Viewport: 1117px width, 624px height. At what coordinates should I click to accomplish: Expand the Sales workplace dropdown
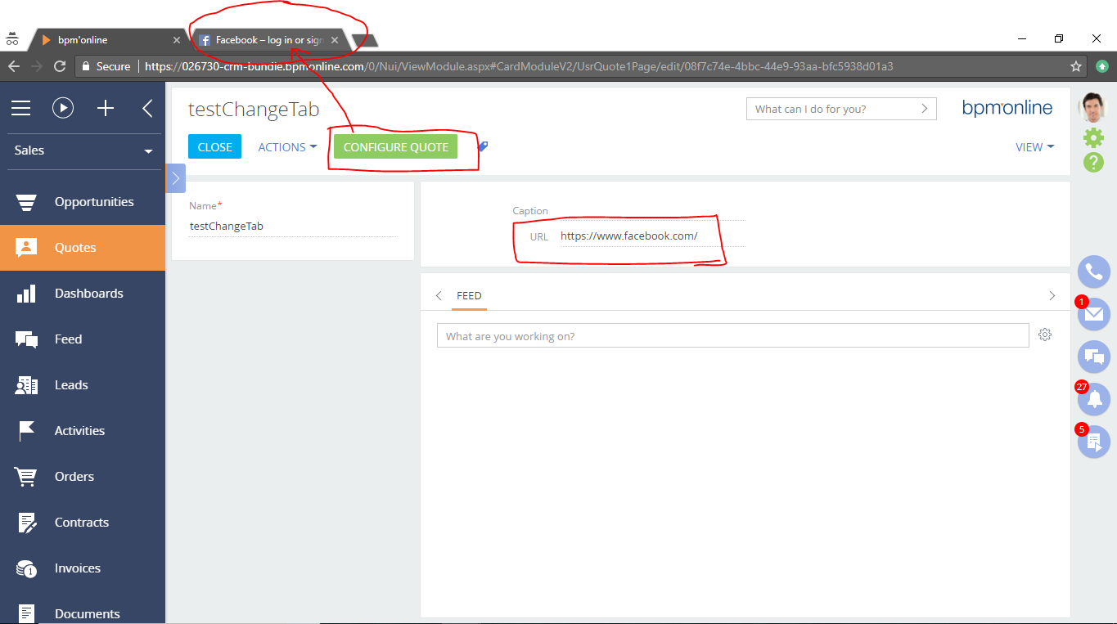coord(83,150)
